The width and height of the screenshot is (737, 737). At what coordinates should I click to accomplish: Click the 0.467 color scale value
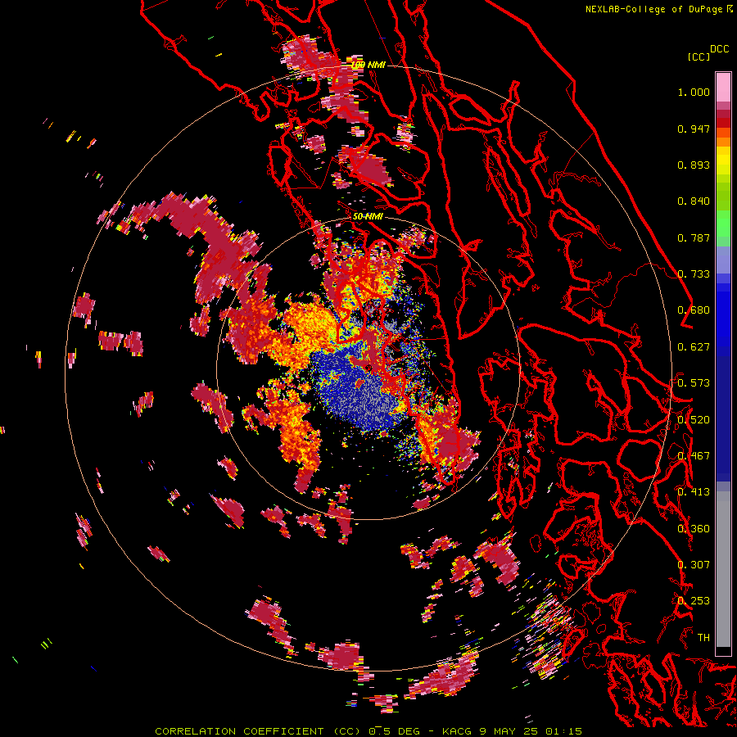694,456
